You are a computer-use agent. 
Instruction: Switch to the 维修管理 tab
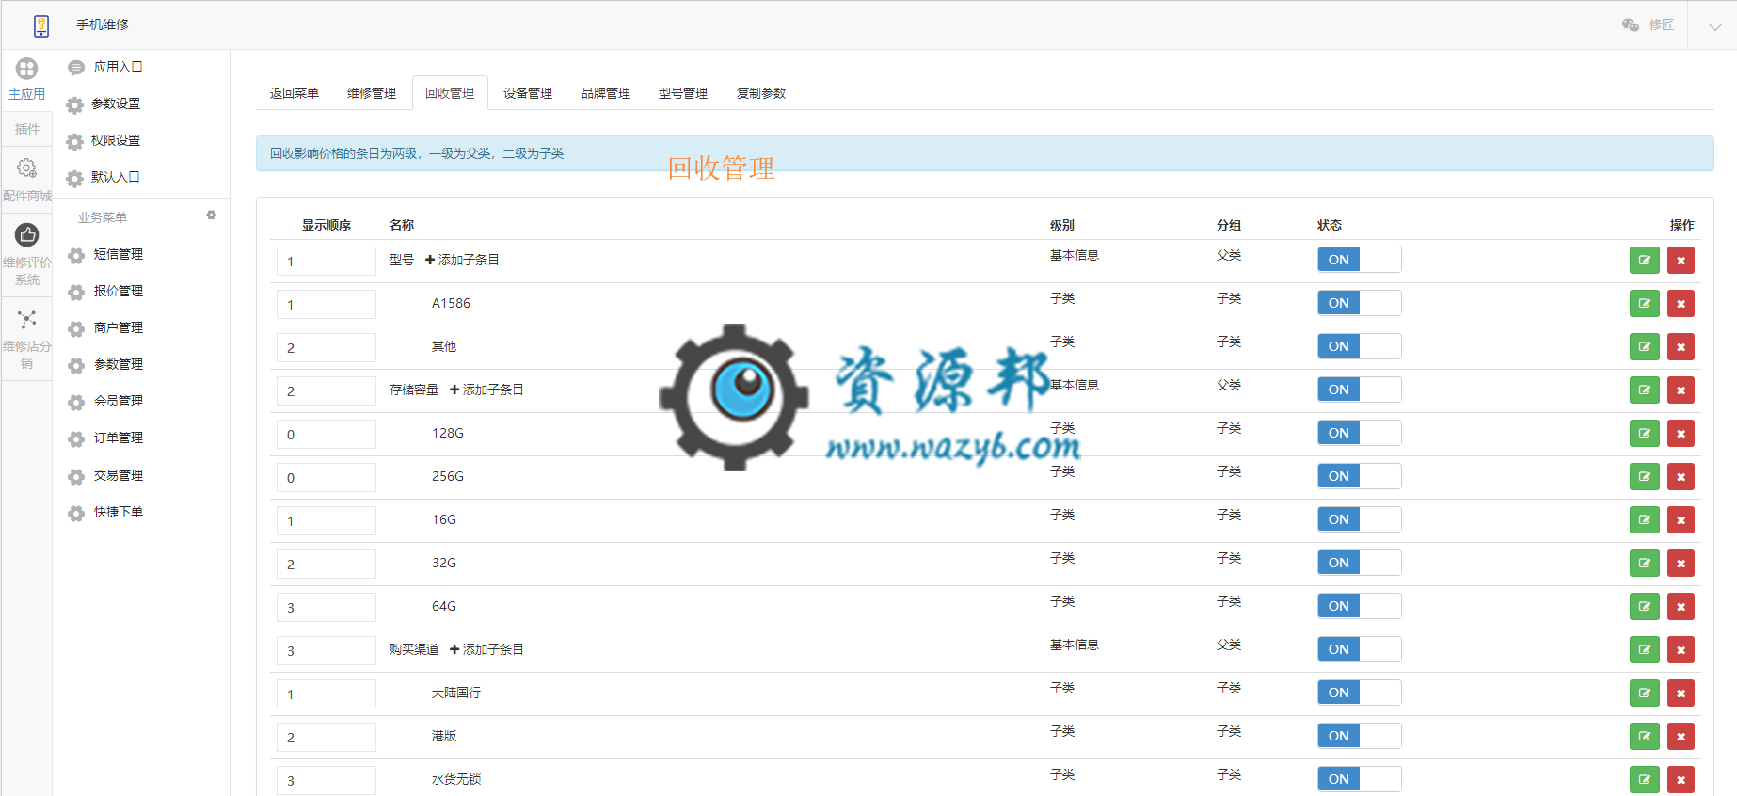372,93
